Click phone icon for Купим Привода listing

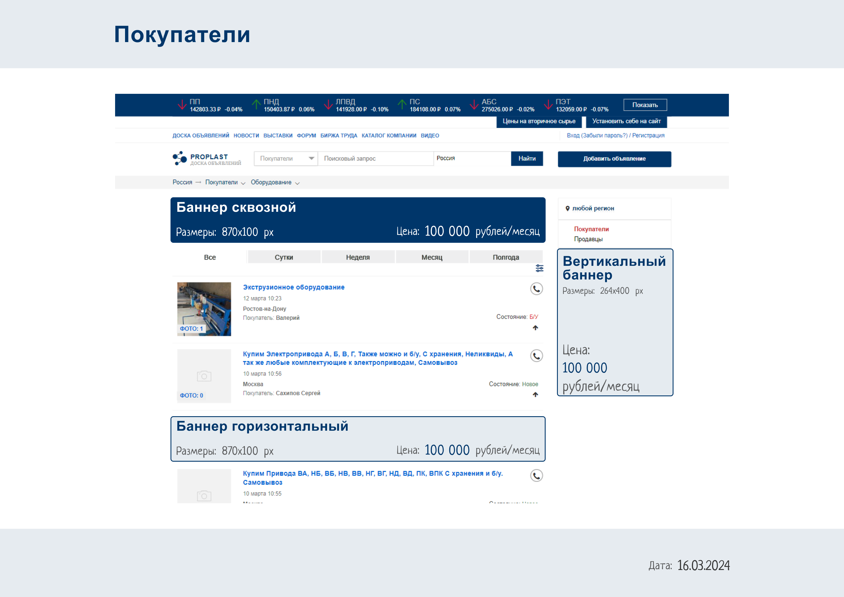pos(536,476)
